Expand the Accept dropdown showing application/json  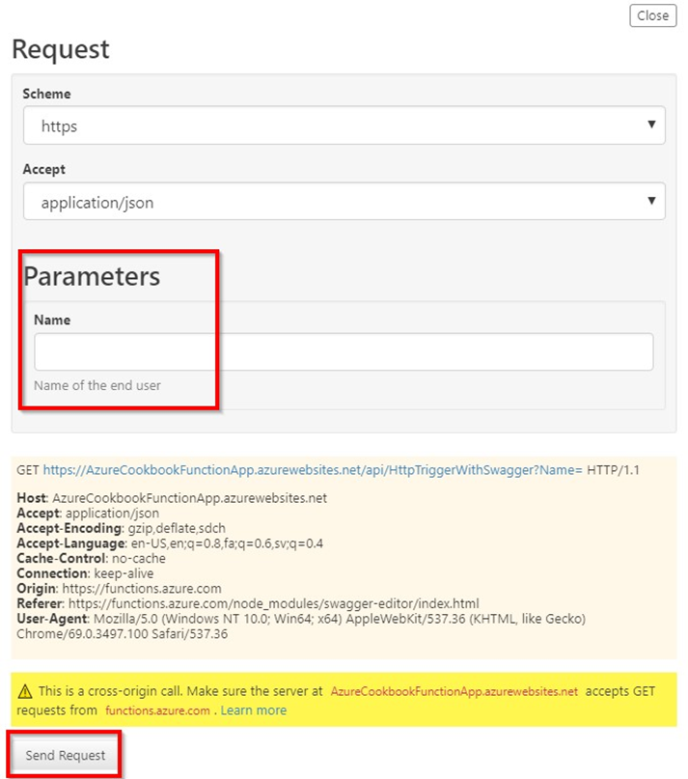344,203
